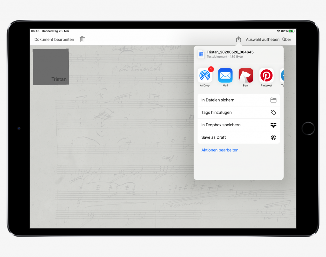Click the folder icon for saving to files

(x=273, y=100)
